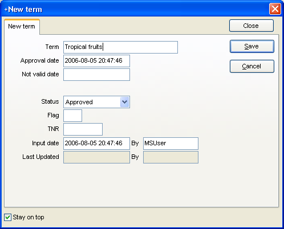Click the empty Not valid date field
284x229 pixels.
(x=96, y=75)
